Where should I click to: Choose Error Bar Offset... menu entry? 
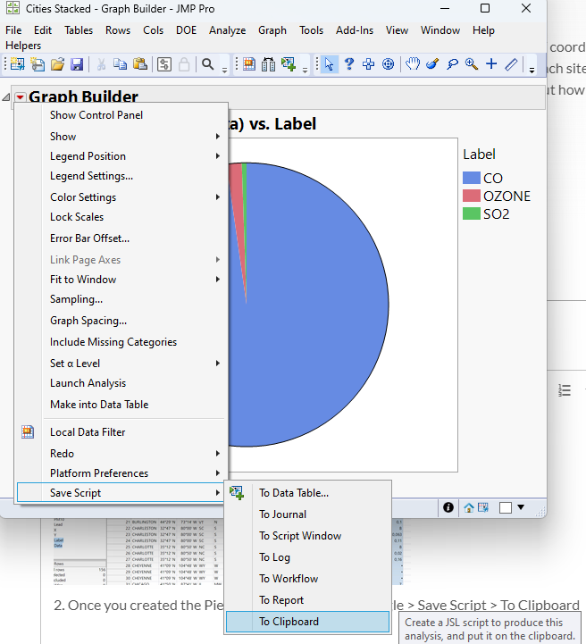tap(122, 238)
